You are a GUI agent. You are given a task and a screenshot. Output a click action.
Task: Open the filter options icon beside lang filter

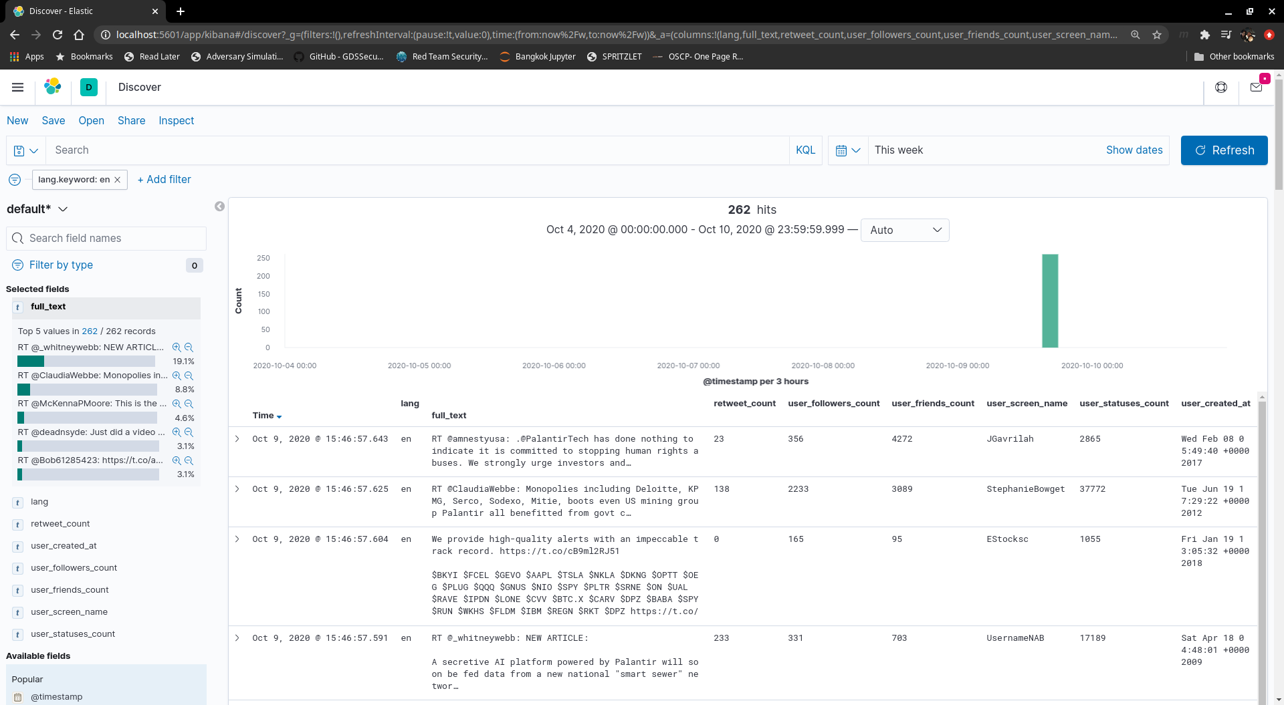pos(15,180)
